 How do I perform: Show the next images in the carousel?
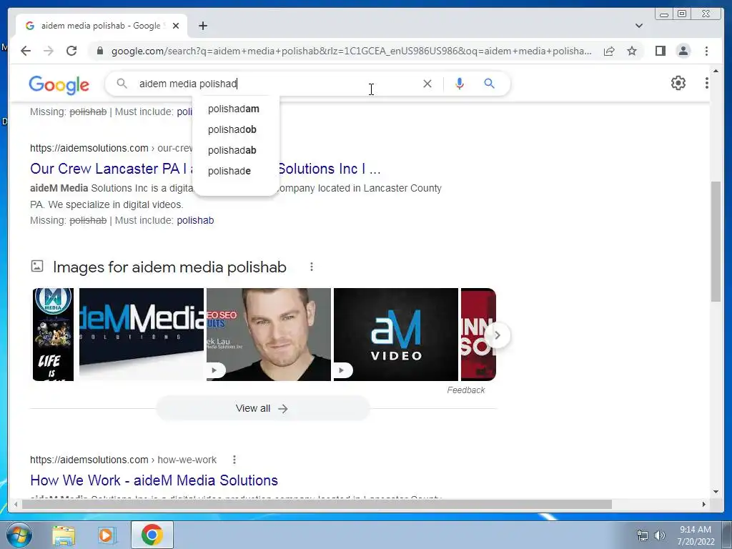tap(498, 335)
